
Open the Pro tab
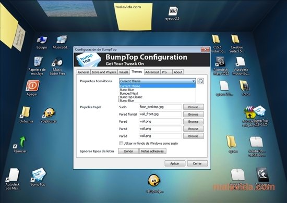(166, 72)
